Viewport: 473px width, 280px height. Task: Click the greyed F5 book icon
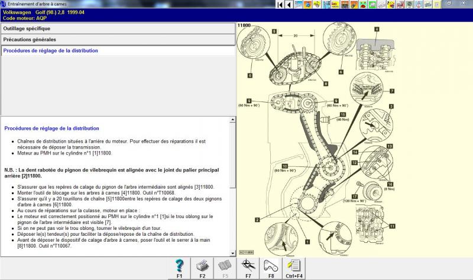tap(225, 268)
